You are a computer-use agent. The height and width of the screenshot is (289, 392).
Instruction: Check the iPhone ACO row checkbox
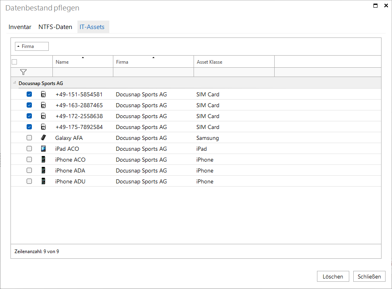(x=29, y=159)
